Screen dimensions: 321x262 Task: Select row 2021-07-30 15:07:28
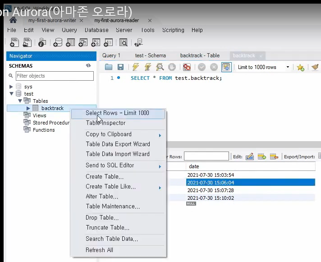pyautogui.click(x=211, y=190)
